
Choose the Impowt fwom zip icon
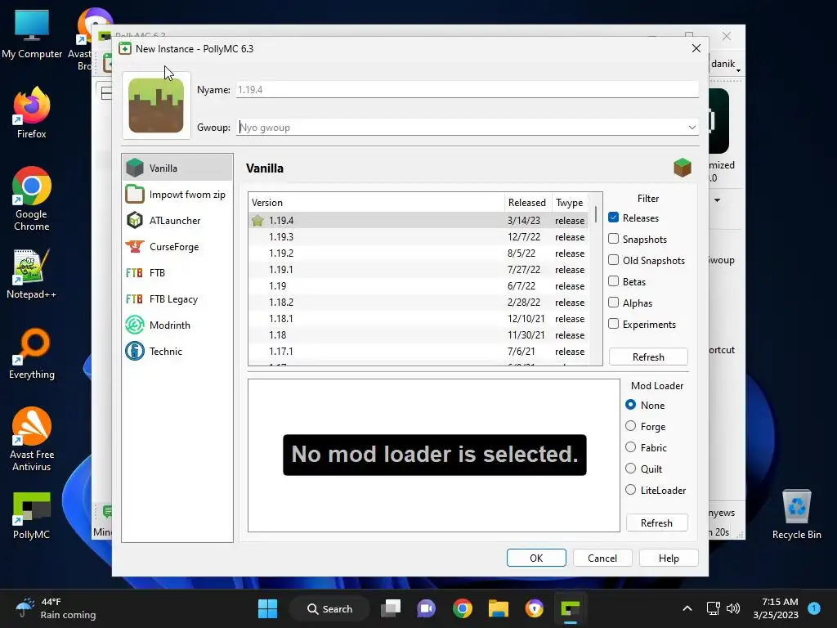[135, 194]
